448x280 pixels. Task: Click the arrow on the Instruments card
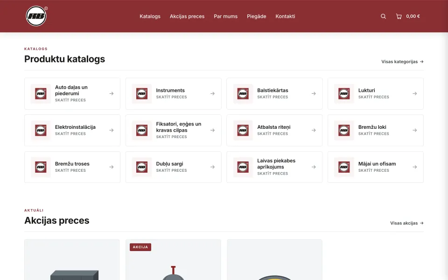[x=213, y=93]
